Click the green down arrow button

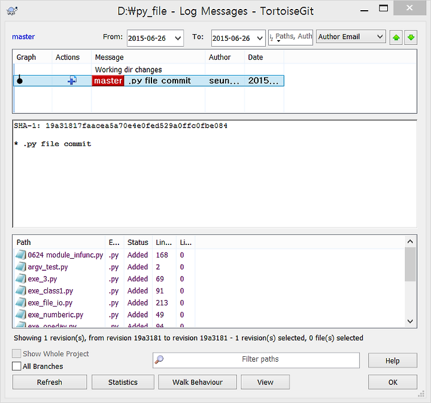point(411,37)
